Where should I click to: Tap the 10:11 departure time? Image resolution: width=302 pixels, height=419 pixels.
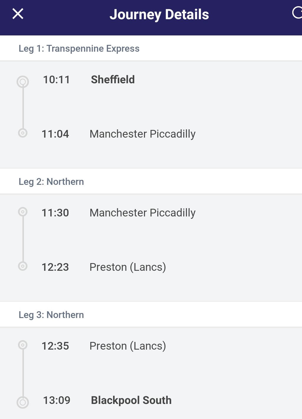pos(56,79)
